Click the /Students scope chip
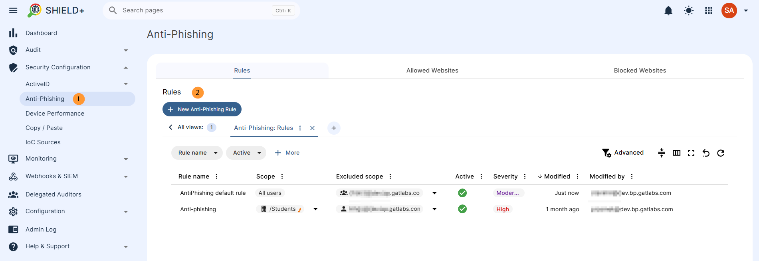Image resolution: width=759 pixels, height=261 pixels. [x=280, y=209]
